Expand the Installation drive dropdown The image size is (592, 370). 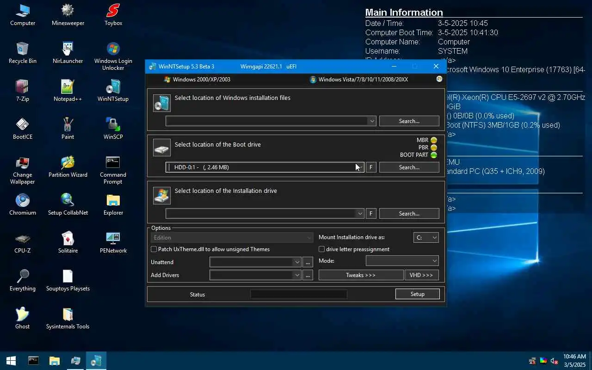click(x=360, y=214)
